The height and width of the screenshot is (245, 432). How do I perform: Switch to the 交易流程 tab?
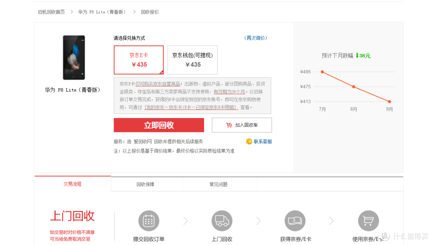[72, 184]
